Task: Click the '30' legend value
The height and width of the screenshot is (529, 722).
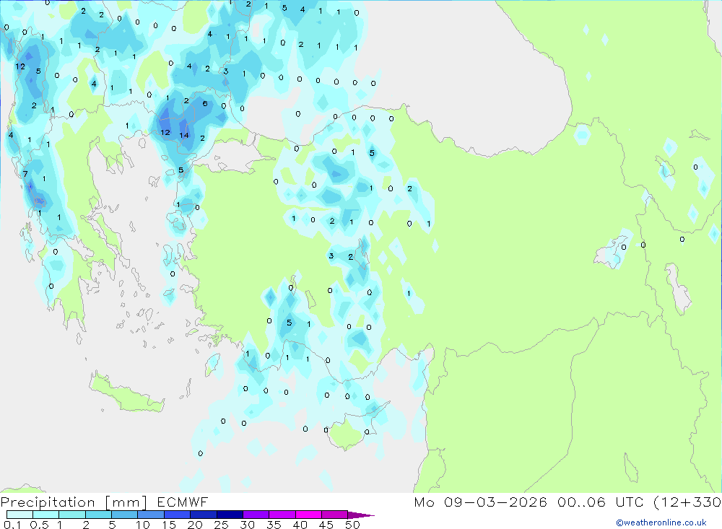Action: (x=247, y=525)
